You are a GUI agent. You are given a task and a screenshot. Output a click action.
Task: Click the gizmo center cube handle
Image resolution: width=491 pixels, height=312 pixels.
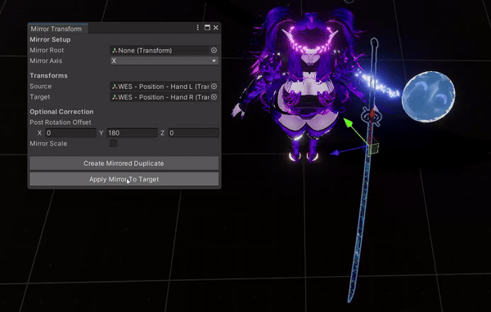tap(373, 149)
